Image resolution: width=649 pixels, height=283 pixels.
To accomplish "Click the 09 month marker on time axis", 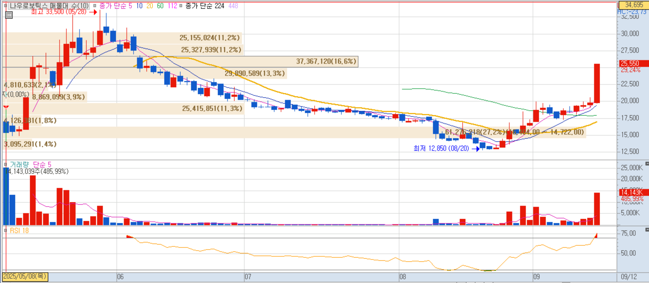I will click(537, 277).
